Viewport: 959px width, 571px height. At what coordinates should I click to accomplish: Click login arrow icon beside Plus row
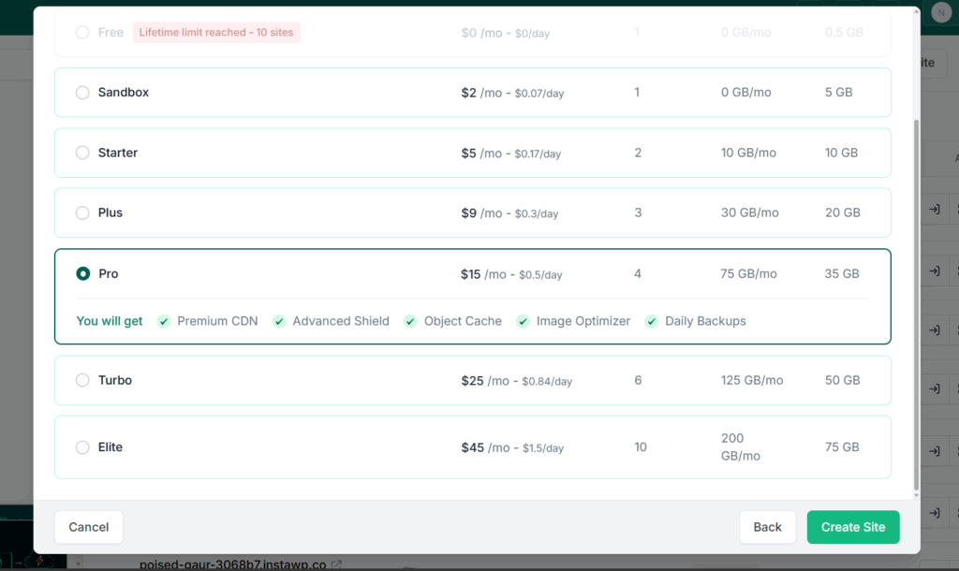tap(935, 210)
